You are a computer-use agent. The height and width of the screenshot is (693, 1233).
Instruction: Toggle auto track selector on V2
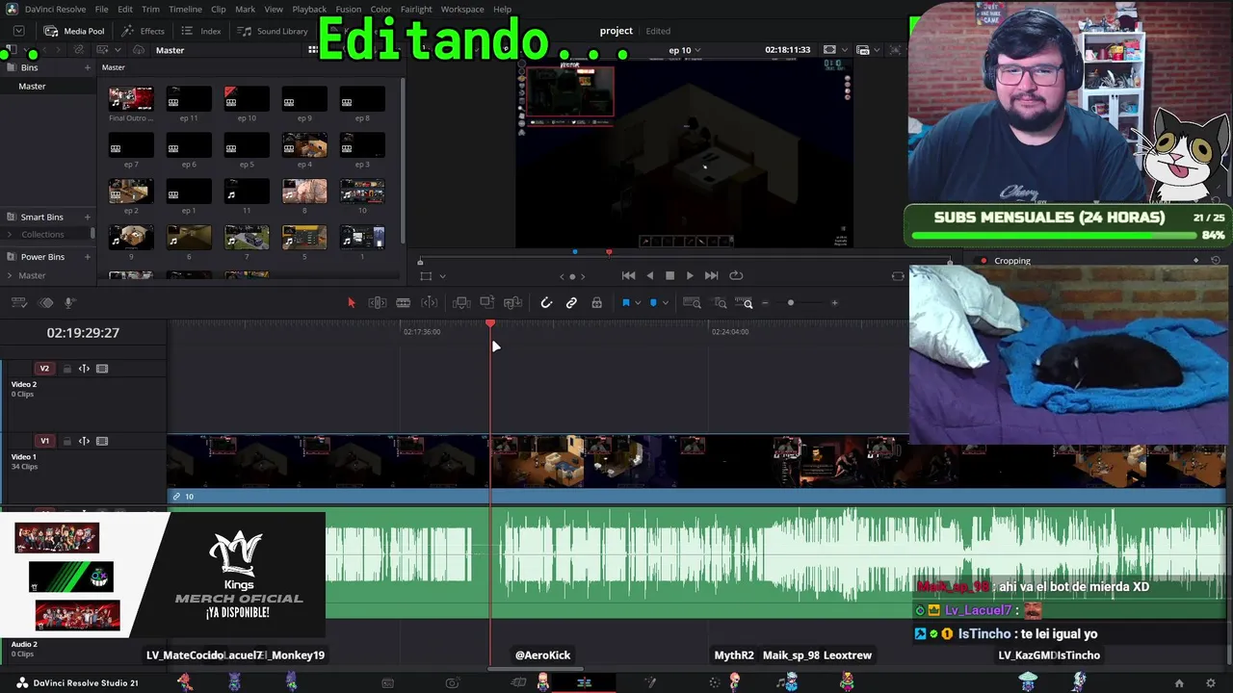click(84, 369)
